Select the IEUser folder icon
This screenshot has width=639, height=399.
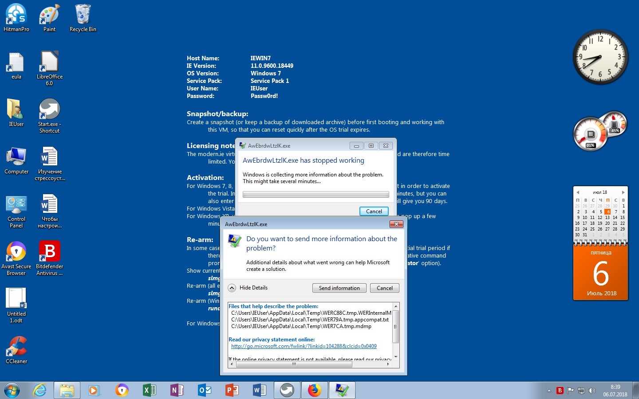[x=16, y=113]
